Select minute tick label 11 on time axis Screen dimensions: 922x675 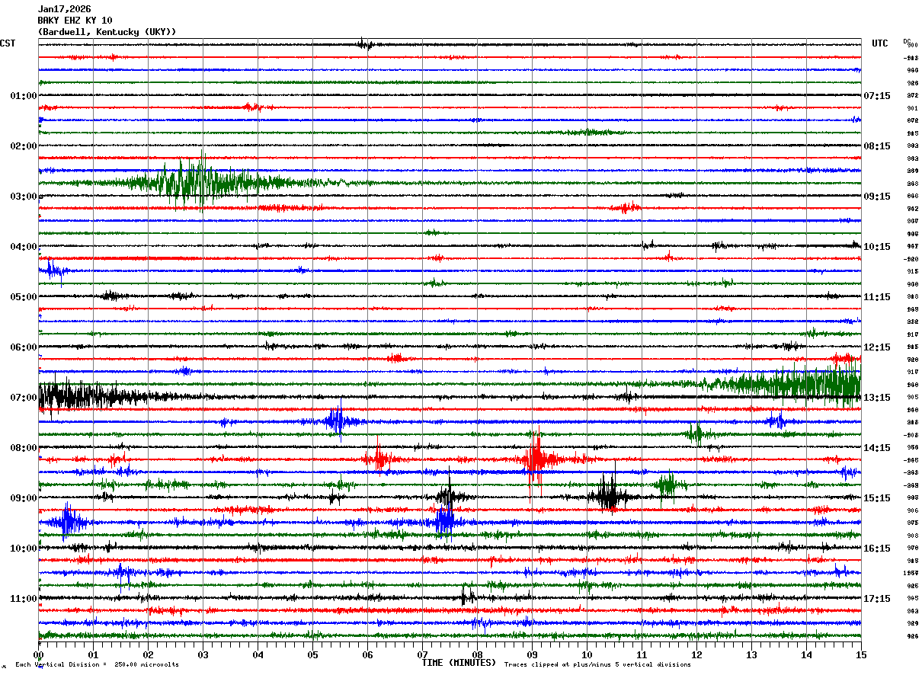(x=642, y=655)
